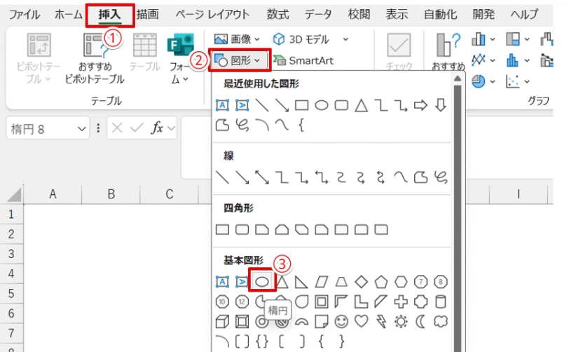Choose the right triangle in 基本図形
Screen dimensions: 569x352
click(x=301, y=282)
